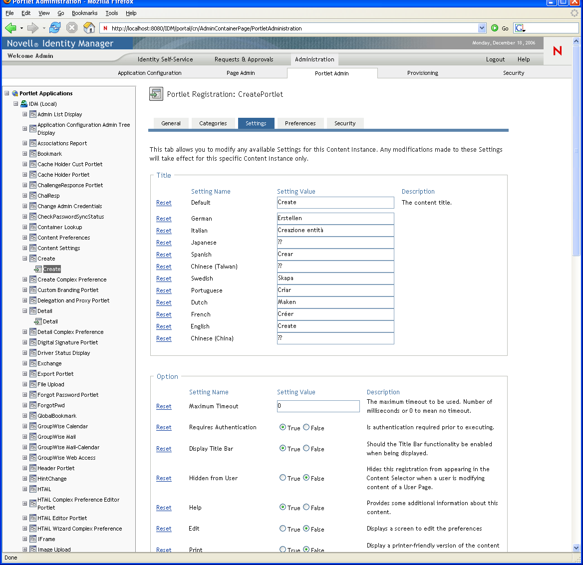Click the IFrame portlet icon
The height and width of the screenshot is (565, 583).
[x=33, y=539]
